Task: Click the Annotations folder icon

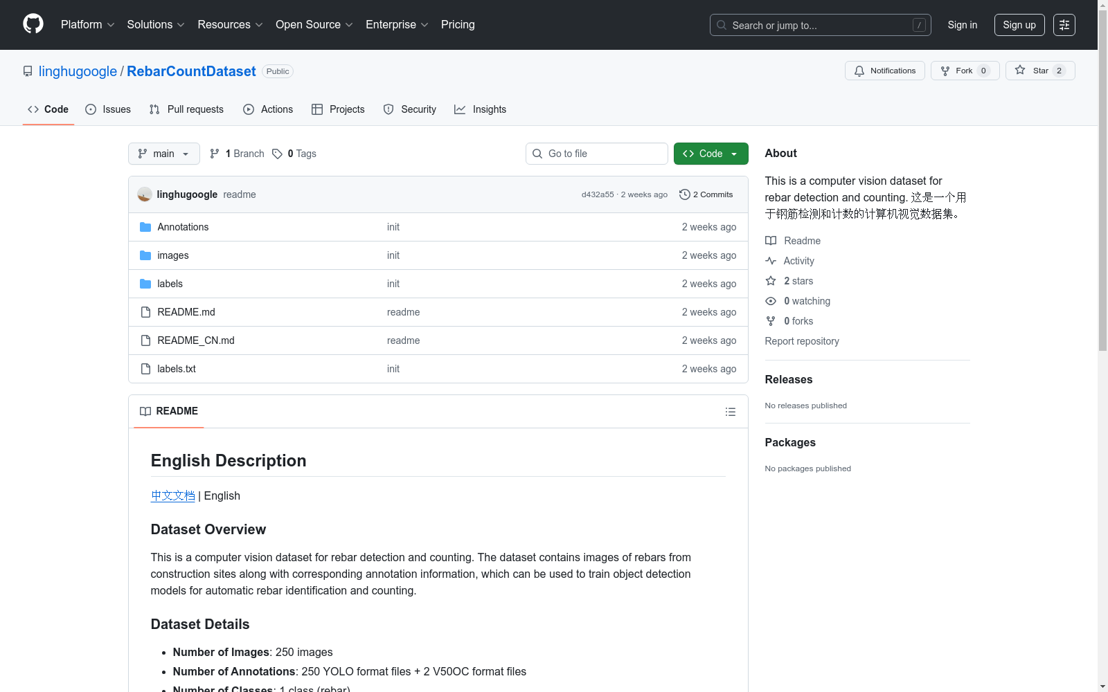Action: point(145,227)
